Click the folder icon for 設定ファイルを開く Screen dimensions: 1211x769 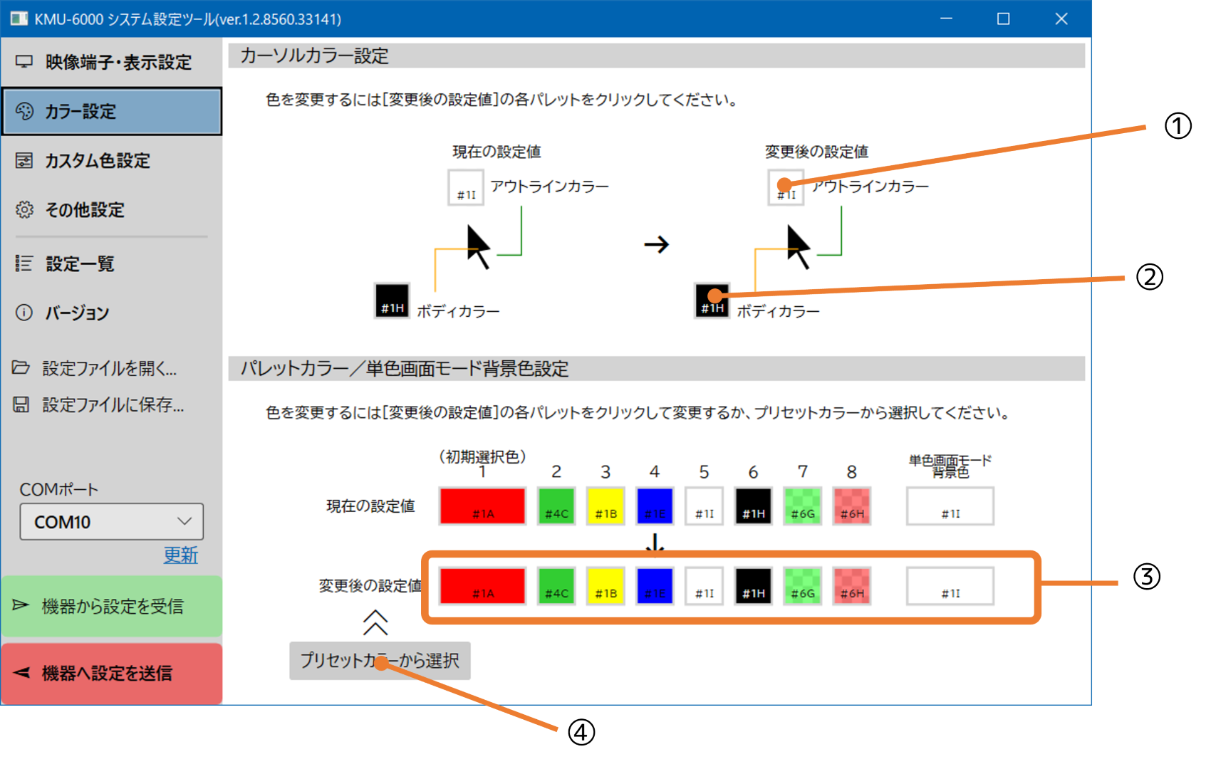[21, 367]
